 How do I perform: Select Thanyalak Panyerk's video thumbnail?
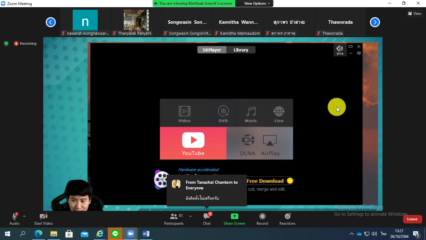point(136,22)
